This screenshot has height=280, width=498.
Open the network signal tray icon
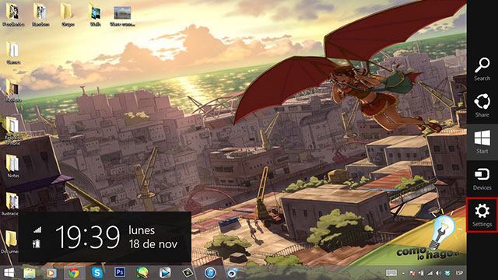click(430, 273)
